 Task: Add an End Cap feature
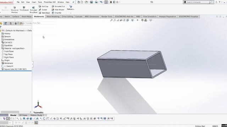click(x=43, y=6)
